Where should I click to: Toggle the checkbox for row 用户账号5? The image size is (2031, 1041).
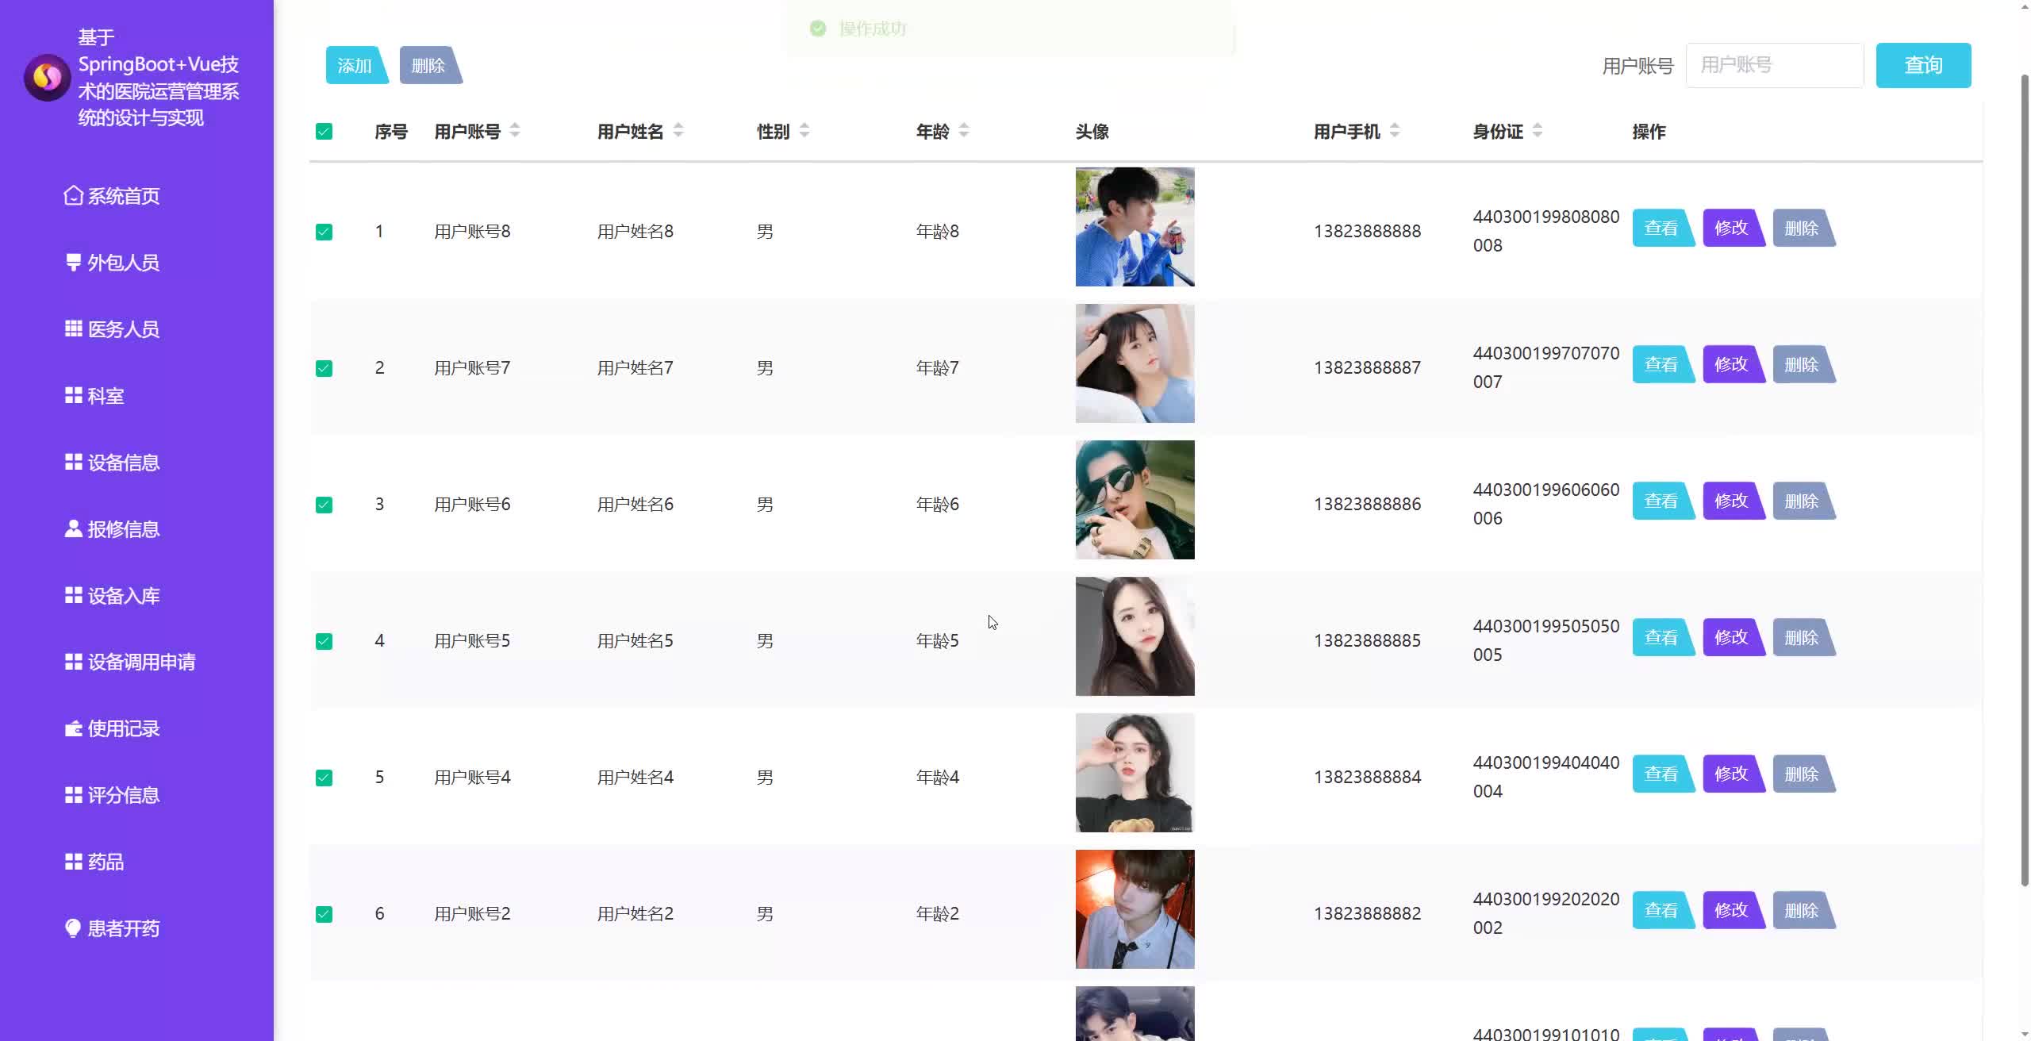(324, 641)
